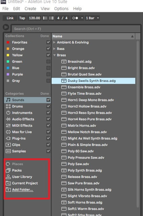Open the Create menu
This screenshot has width=143, height=216.
(30, 9)
